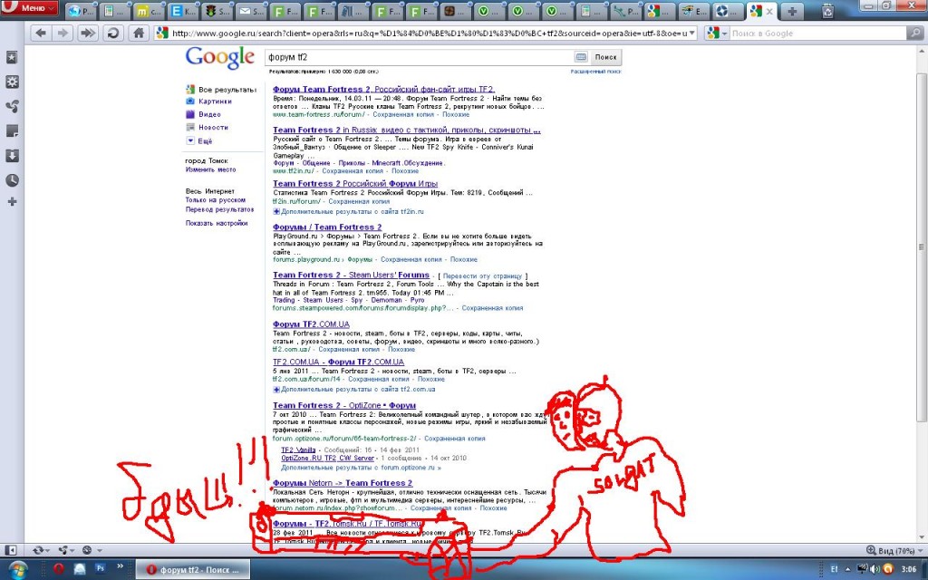Click the 'Поиск в Google' search field
This screenshot has width=928, height=580.
click(817, 34)
